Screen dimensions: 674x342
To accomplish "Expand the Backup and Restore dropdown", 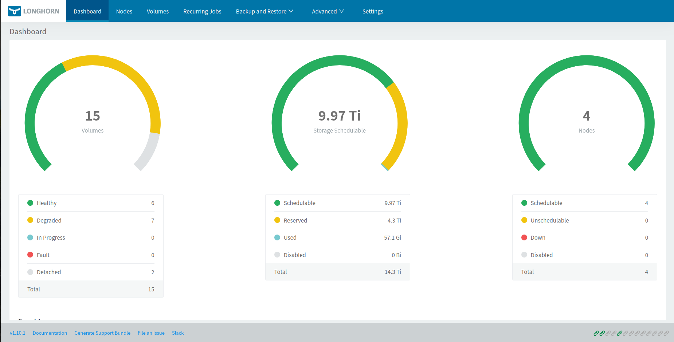I will 264,11.
